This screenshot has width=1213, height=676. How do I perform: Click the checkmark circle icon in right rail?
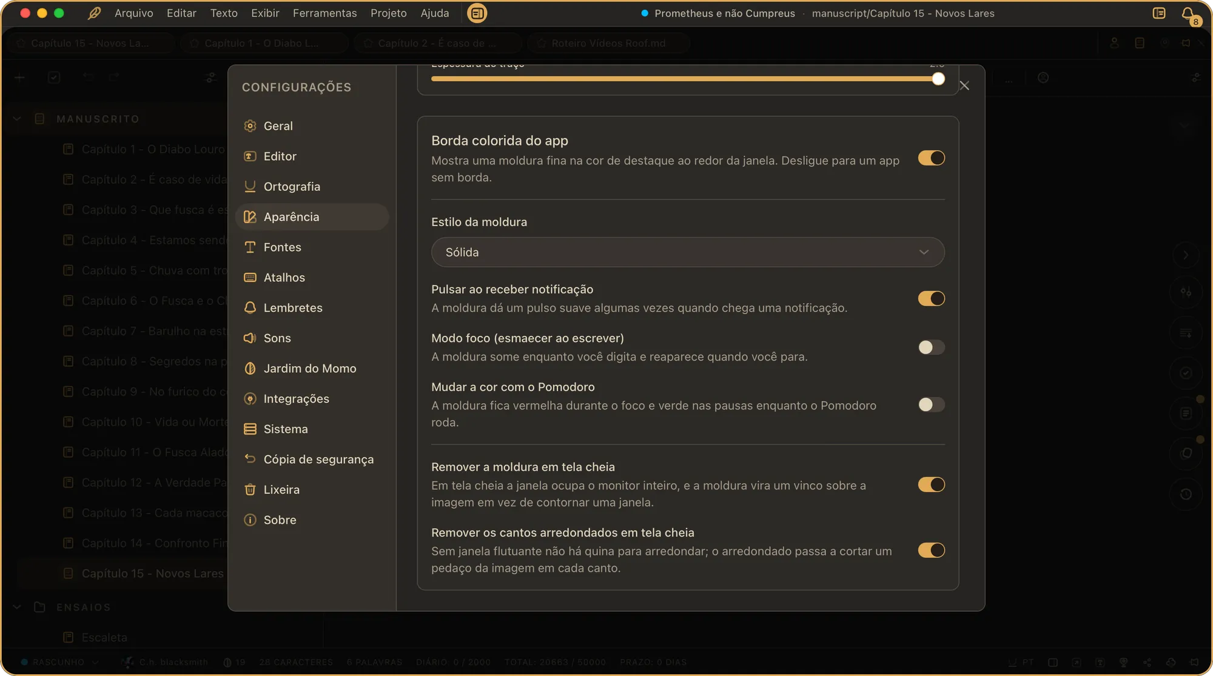point(1186,373)
